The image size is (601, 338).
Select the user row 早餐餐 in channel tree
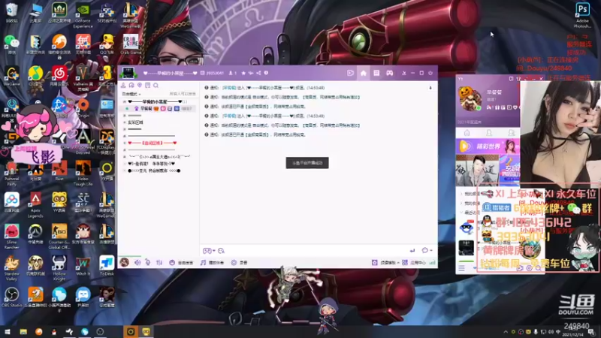[x=159, y=108]
